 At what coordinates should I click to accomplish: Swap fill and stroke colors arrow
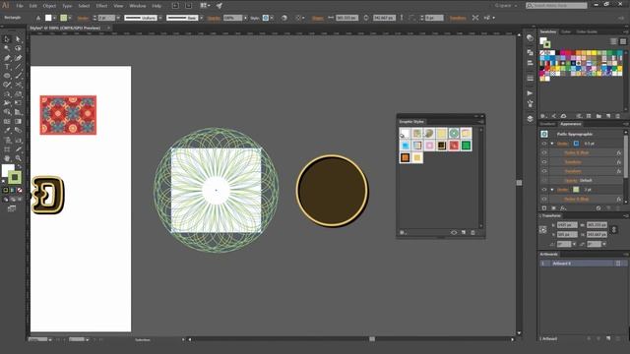pyautogui.click(x=19, y=166)
